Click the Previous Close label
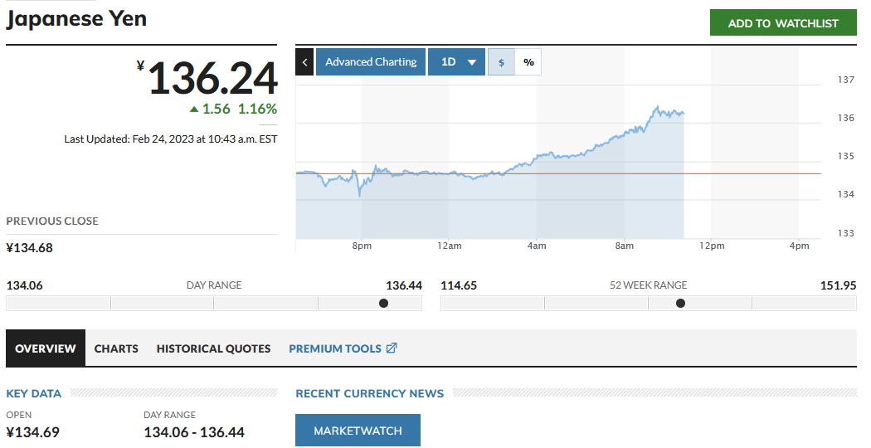Screen dimensions: 871x448 [x=52, y=222]
